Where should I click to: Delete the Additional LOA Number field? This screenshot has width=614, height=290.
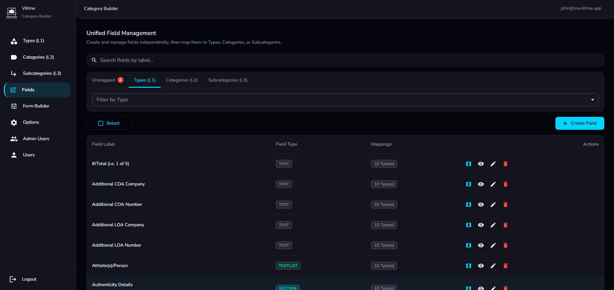coord(505,245)
